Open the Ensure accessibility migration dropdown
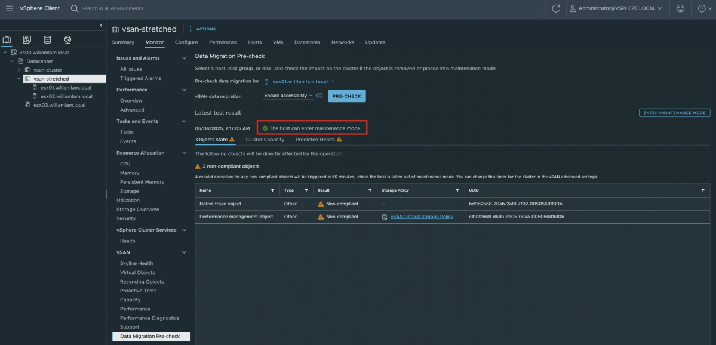716x345 pixels. [288, 96]
